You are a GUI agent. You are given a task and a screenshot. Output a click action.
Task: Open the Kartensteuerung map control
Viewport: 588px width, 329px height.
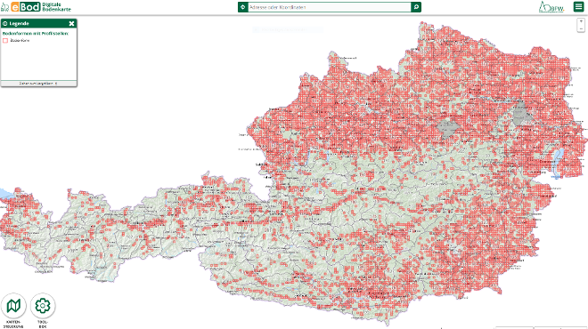pyautogui.click(x=13, y=306)
